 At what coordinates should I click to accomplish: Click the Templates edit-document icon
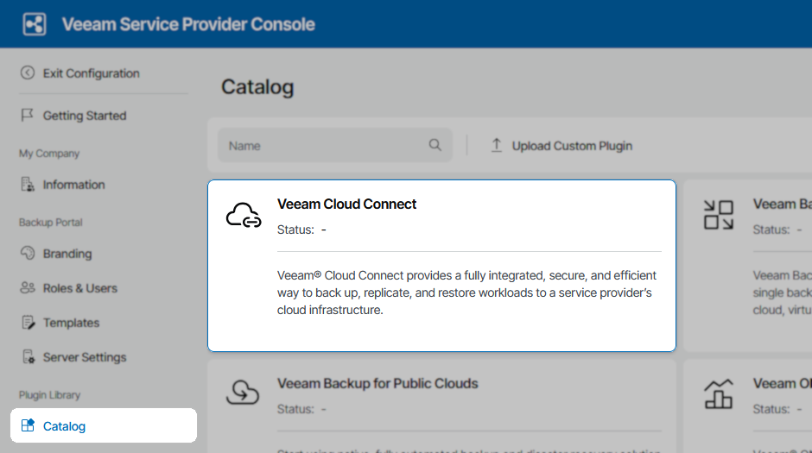pyautogui.click(x=28, y=322)
